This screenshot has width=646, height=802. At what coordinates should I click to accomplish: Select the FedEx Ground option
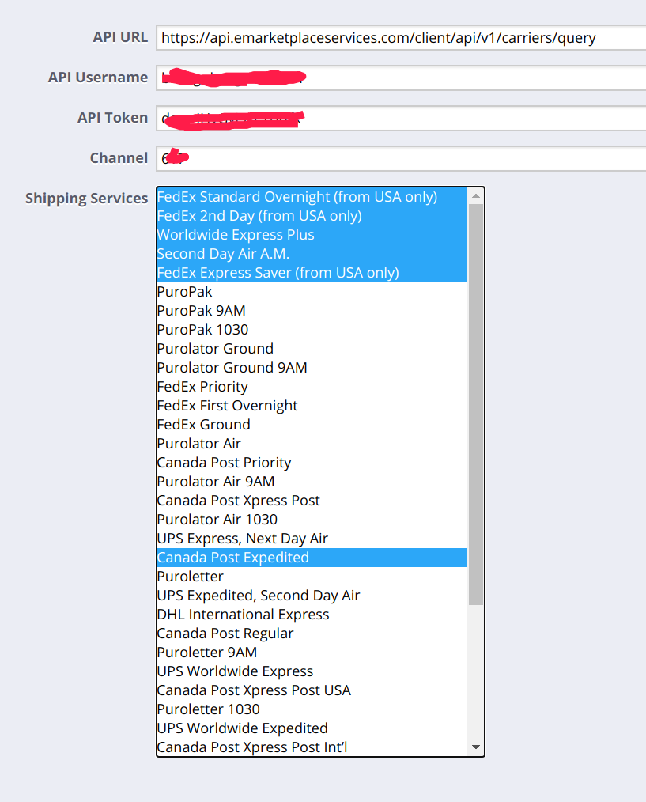pos(203,425)
